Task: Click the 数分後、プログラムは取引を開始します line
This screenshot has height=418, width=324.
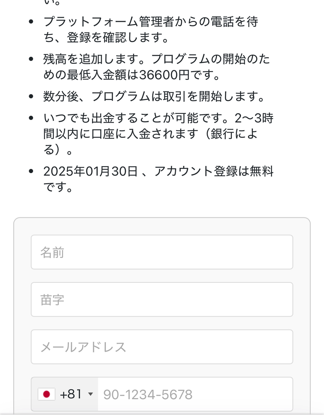Action: tap(154, 97)
